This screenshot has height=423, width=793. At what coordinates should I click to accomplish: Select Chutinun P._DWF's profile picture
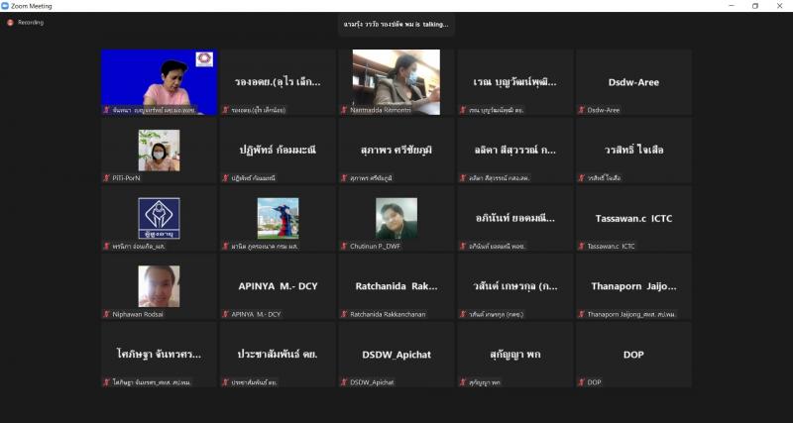pos(396,218)
